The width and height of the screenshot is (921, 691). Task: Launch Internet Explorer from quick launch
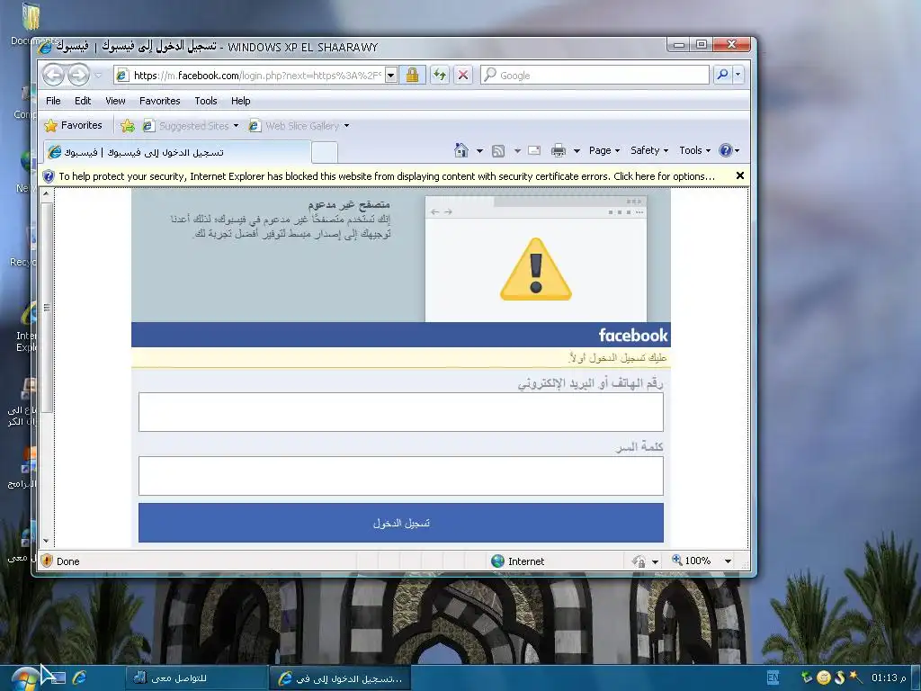[80, 678]
